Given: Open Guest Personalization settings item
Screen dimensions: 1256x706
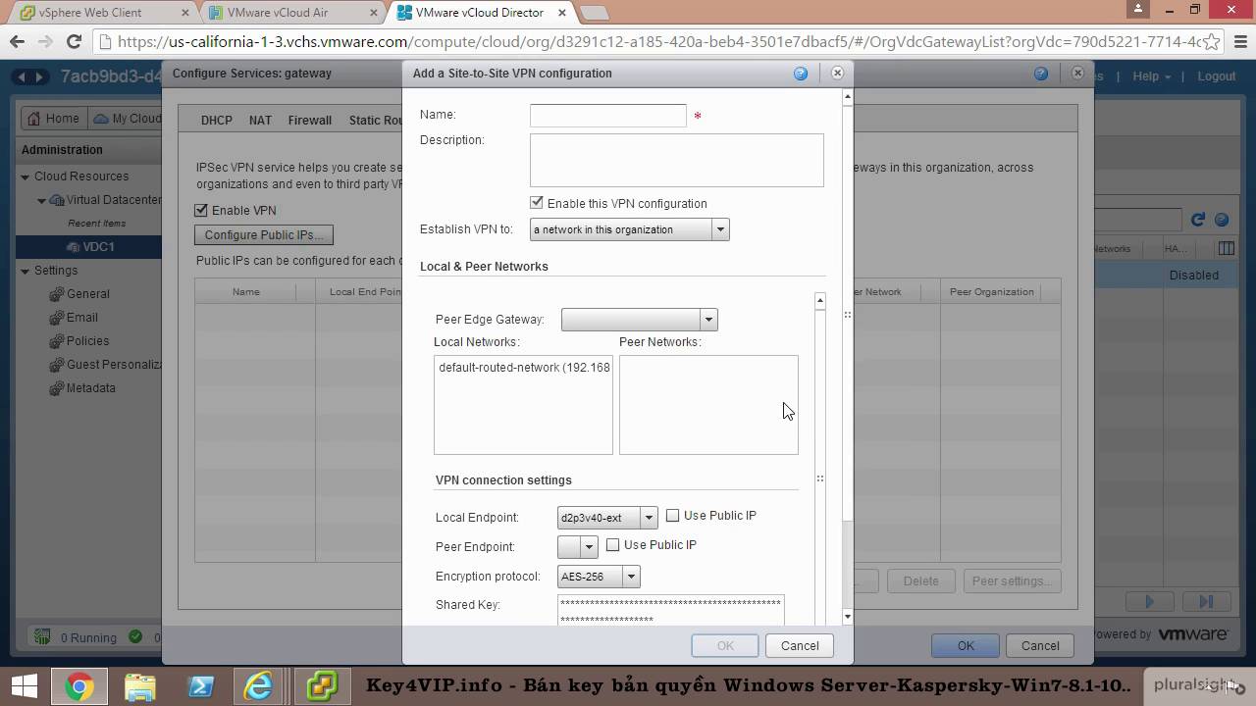Looking at the screenshot, I should point(106,365).
